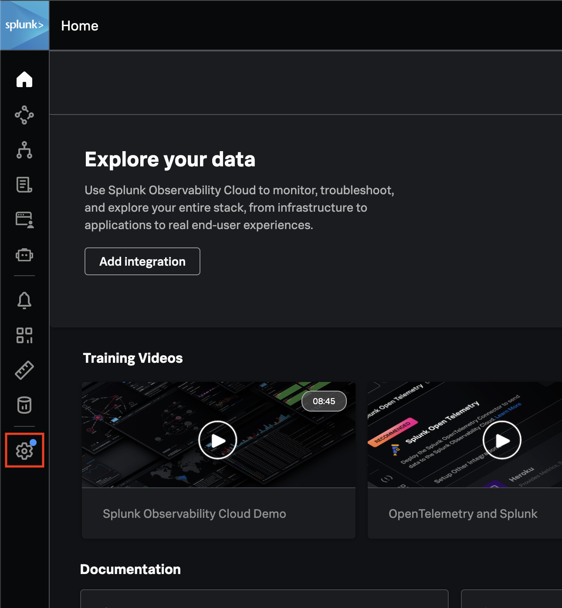562x608 pixels.
Task: Open Log Observer icon in sidebar
Action: pyautogui.click(x=24, y=185)
